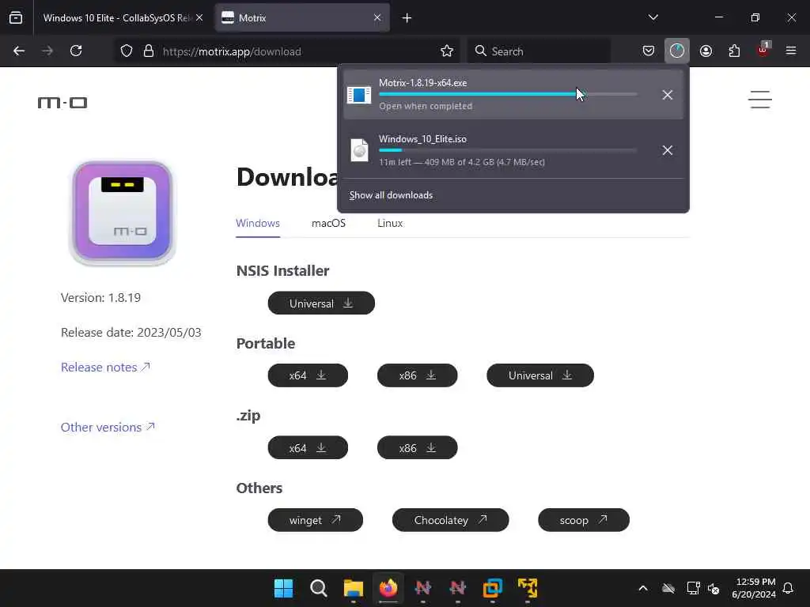810x607 pixels.
Task: Switch to the Linux platform tab
Action: [390, 224]
